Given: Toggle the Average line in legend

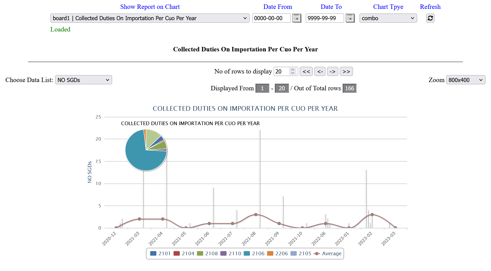Looking at the screenshot, I should 328,254.
